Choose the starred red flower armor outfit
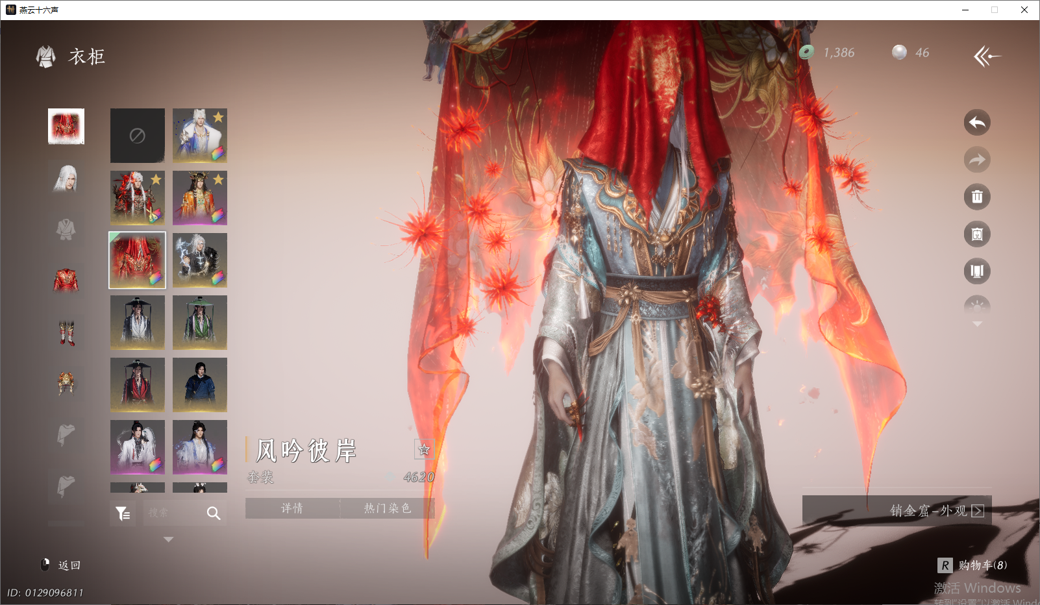This screenshot has height=605, width=1040. [x=138, y=198]
